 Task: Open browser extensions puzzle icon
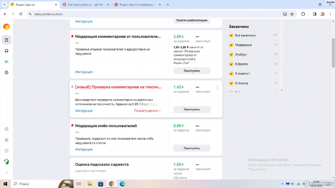click(303, 14)
